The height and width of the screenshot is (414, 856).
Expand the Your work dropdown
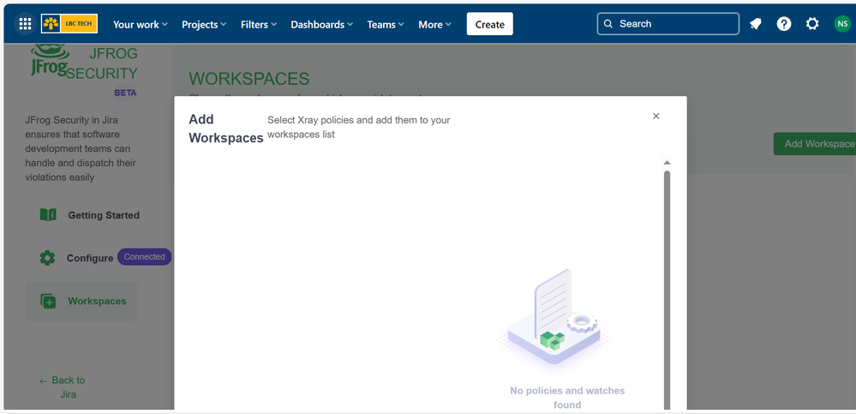tap(141, 25)
